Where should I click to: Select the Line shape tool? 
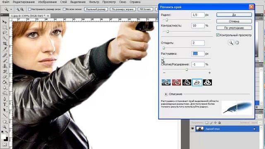click(5, 115)
